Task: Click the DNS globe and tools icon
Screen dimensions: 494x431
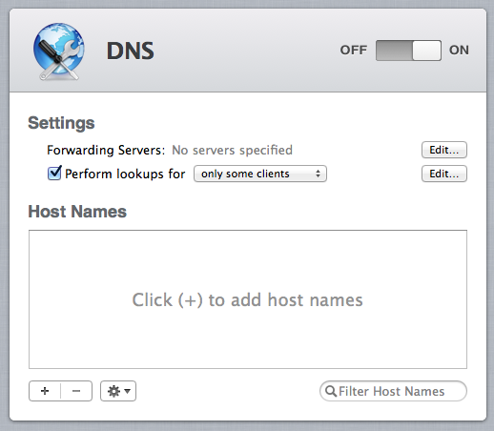Action: coord(59,51)
